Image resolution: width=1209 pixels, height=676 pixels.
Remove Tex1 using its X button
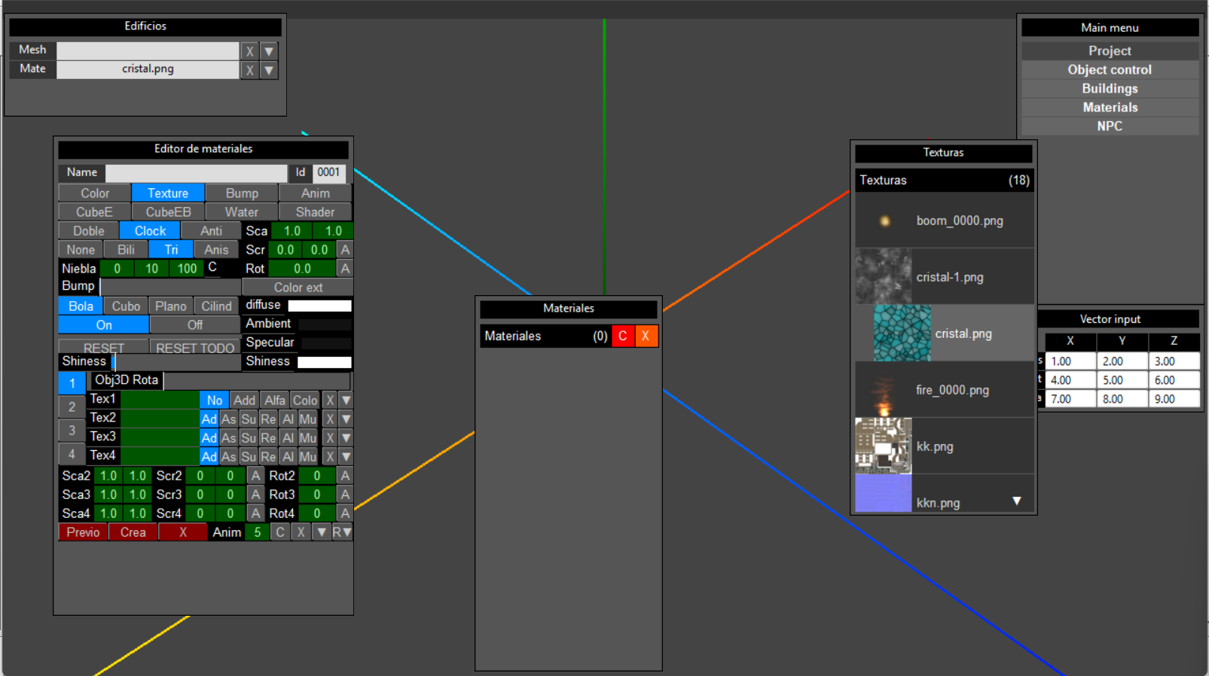[329, 400]
